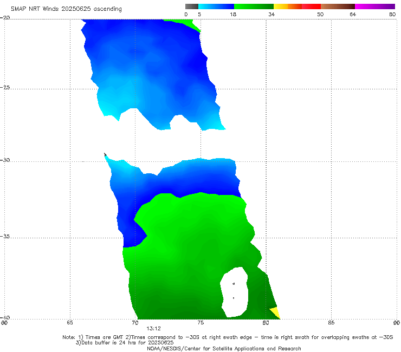Click the color bar label "34"
Screen dimensions: 401x352
coord(271,14)
